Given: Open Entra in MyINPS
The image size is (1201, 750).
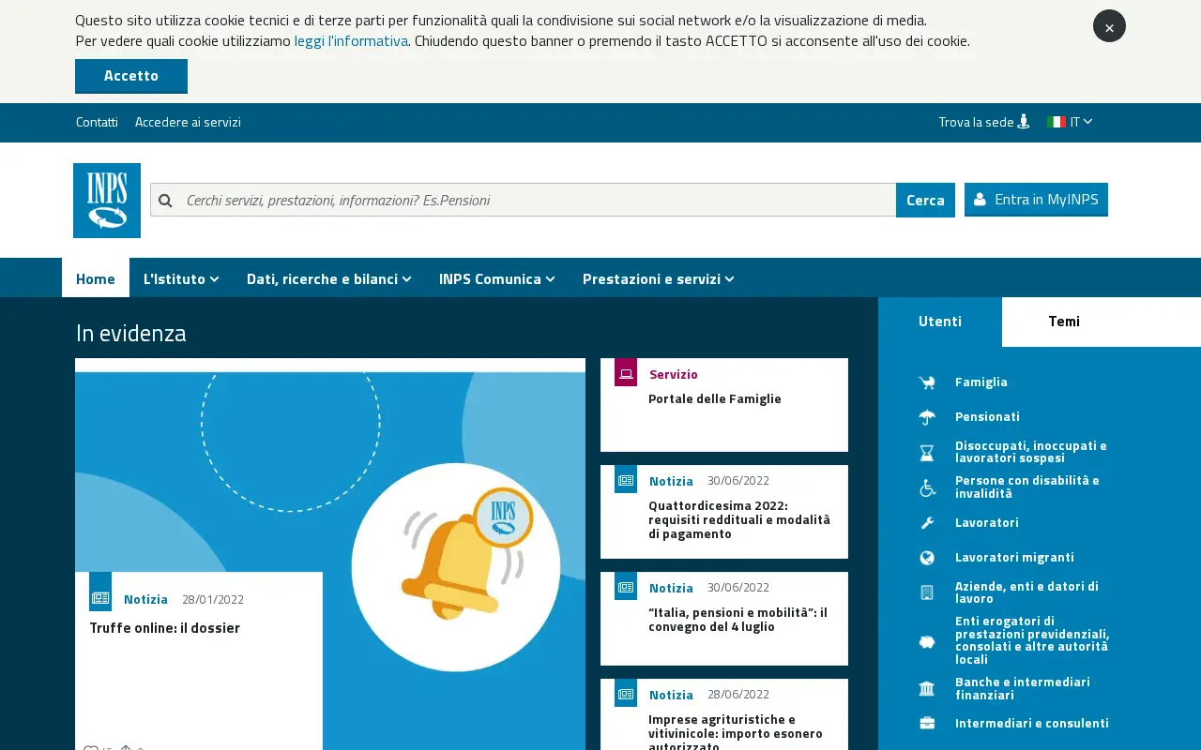Looking at the screenshot, I should (1036, 200).
